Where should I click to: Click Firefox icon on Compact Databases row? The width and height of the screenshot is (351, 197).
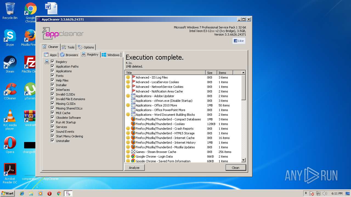point(133,119)
